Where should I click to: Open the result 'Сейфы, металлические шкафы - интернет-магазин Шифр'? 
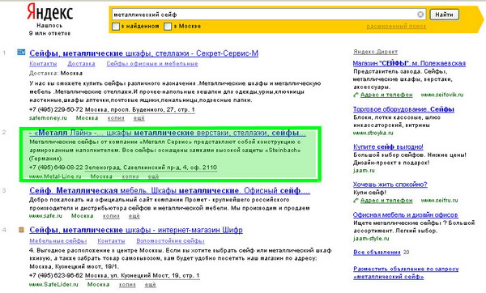136,230
